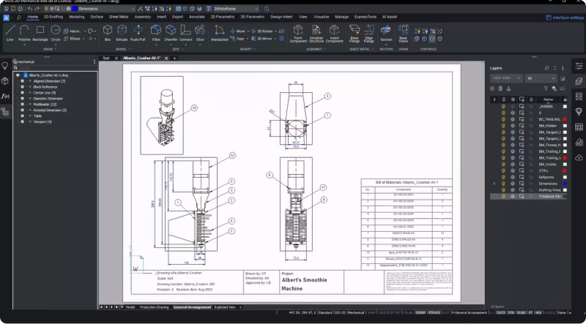This screenshot has width=586, height=324.
Task: Open the Annotate ribbon tab
Action: click(x=196, y=17)
